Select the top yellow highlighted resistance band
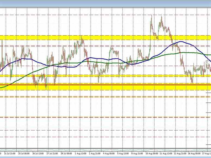Screen dimensions: 211x158 (106, 38)
